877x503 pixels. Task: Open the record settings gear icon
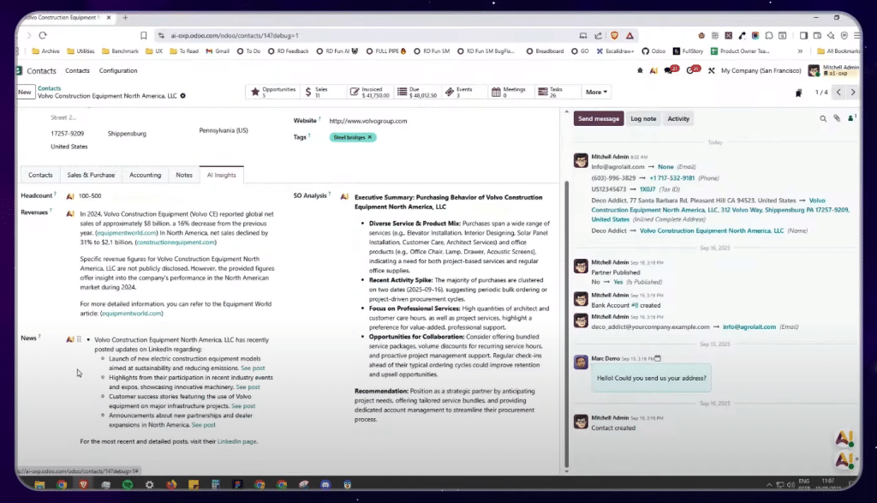(x=182, y=96)
